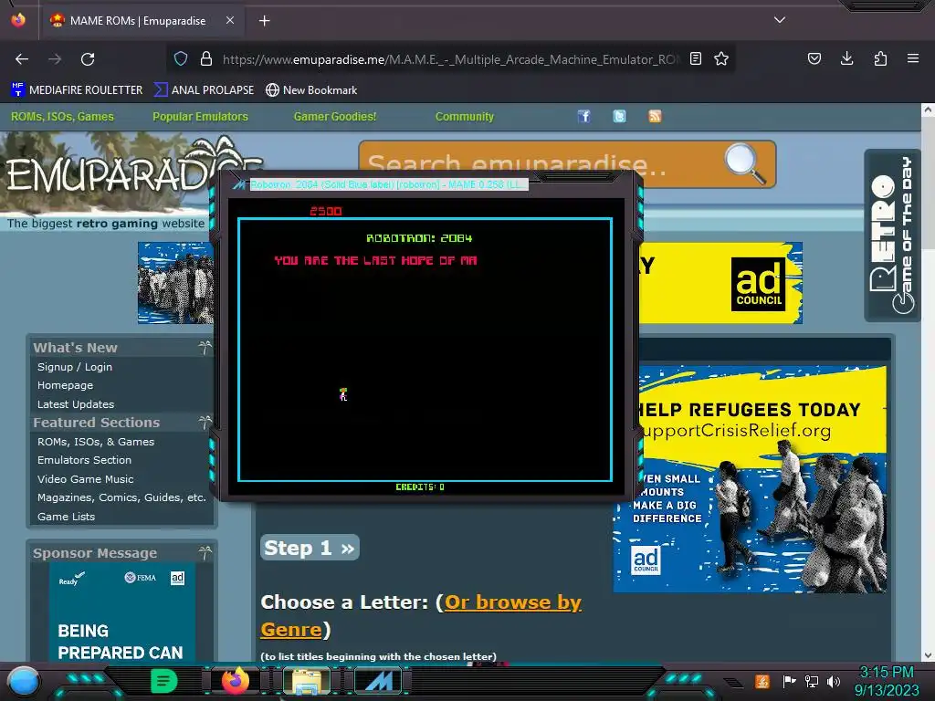Open the Firefox hamburger menu
This screenshot has width=935, height=701.
tap(913, 58)
